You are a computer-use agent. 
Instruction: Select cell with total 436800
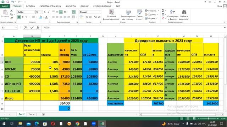[x=90, y=98]
